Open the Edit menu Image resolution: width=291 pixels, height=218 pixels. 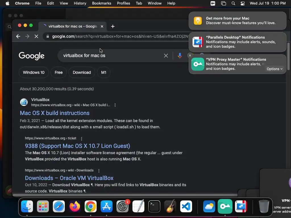(50, 3)
